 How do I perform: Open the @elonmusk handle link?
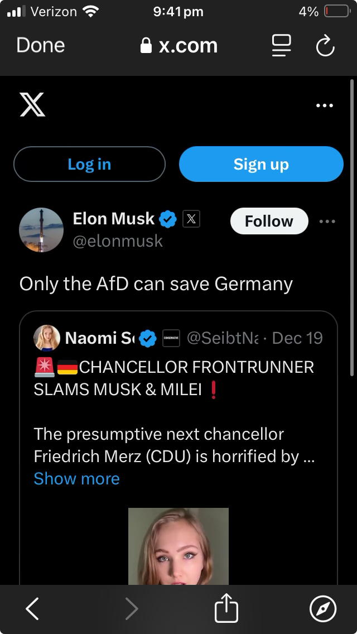click(x=118, y=241)
